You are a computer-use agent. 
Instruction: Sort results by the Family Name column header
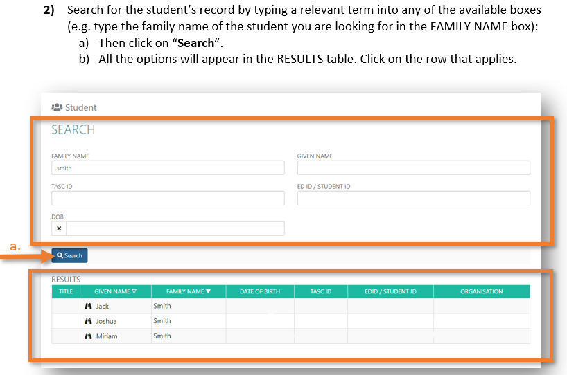(x=189, y=291)
